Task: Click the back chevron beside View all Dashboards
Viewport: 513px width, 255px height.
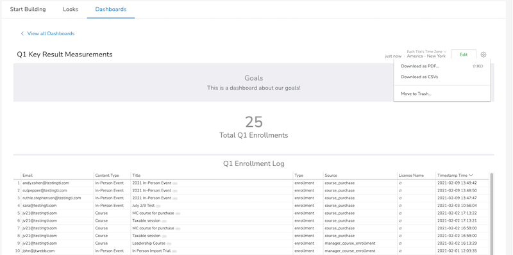Action: (22, 33)
